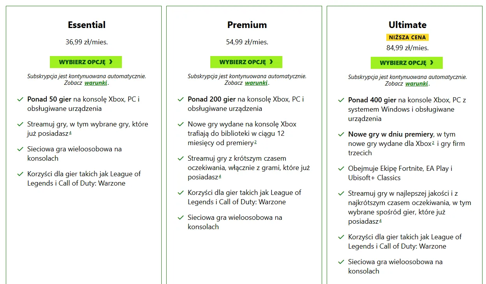The image size is (486, 284).
Task: Click footnote 2 after Premium's 'miesięcy od premiery'
Action: 255,142
